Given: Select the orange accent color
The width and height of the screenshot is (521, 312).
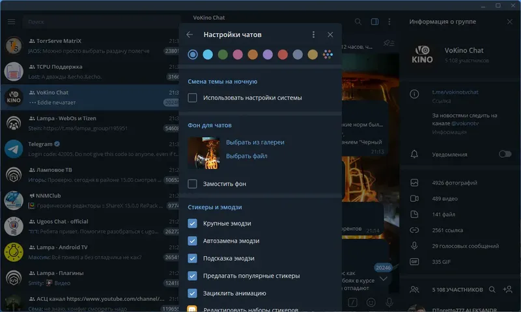Looking at the screenshot, I should [253, 55].
